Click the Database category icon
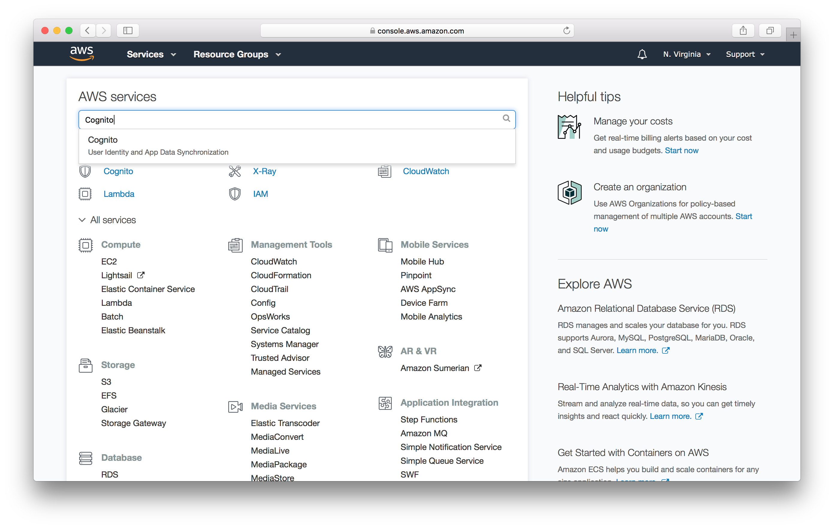Screen dimensions: 834x529 pyautogui.click(x=85, y=457)
